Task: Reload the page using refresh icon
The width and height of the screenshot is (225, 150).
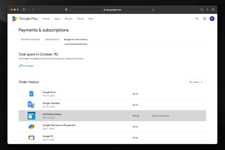Action: click(153, 10)
